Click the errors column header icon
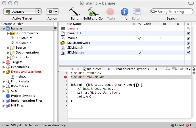 [164, 24]
